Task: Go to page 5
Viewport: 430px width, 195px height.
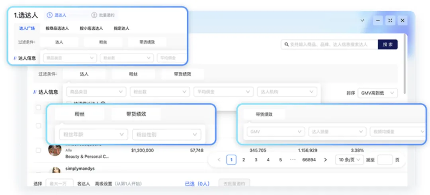Action: 280,160
